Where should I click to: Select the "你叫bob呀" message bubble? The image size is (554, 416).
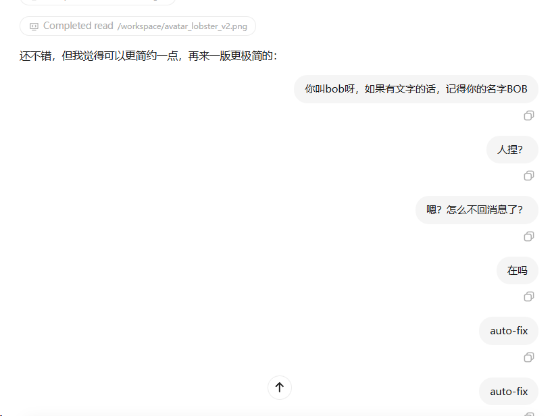coord(416,89)
